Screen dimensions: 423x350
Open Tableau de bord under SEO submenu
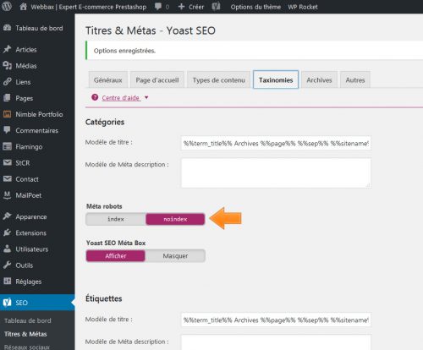pyautogui.click(x=28, y=320)
